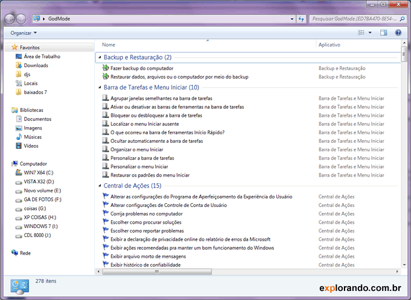The height and width of the screenshot is (300, 411).
Task: Click the vertical scrollbar down arrow
Action: 404,265
